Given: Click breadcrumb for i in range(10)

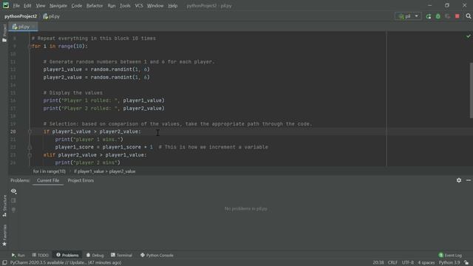Looking at the screenshot, I should tap(50, 171).
